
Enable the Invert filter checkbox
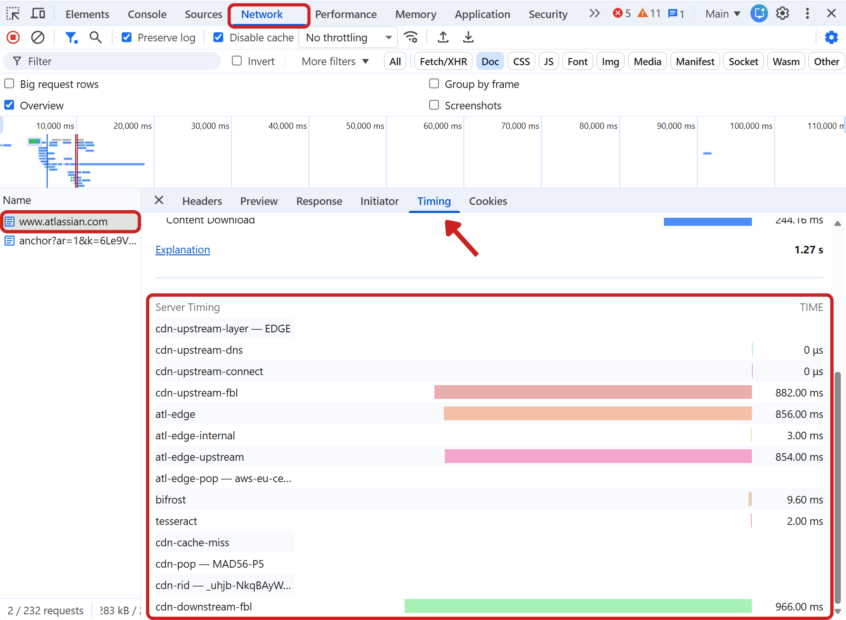pos(237,61)
